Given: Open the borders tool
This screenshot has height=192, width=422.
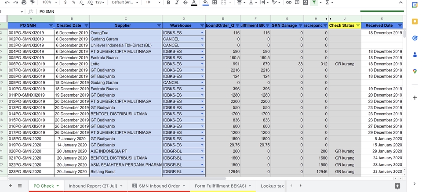Looking at the screenshot, I should (215, 3).
